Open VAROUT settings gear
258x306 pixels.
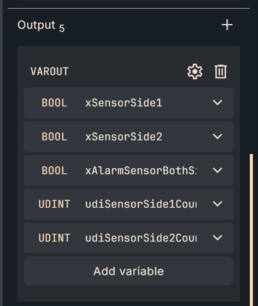(x=195, y=71)
